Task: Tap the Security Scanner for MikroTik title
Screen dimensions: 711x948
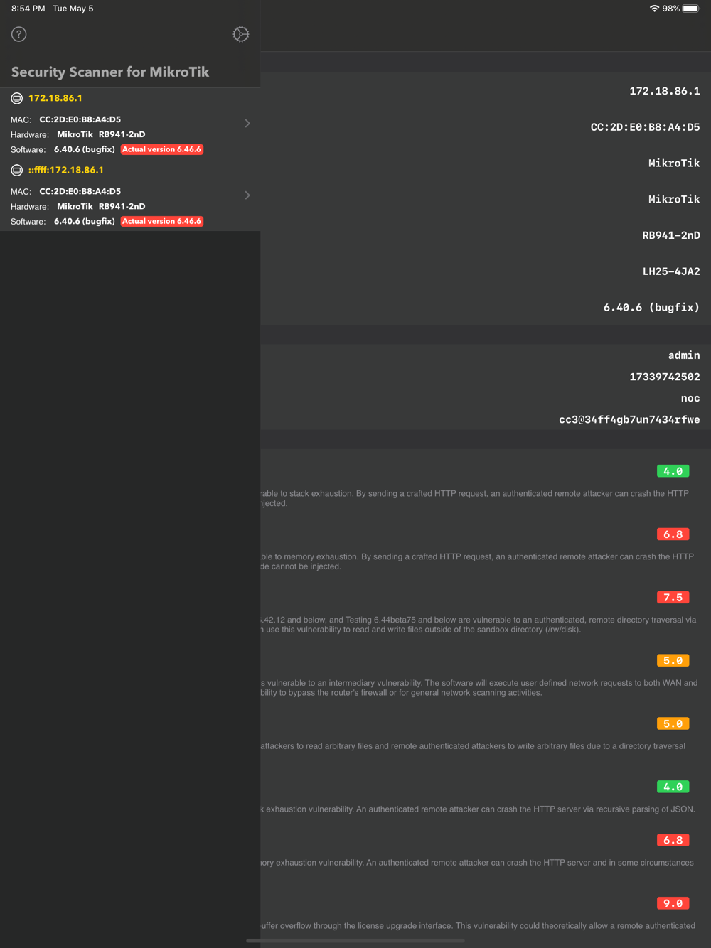Action: click(x=110, y=72)
